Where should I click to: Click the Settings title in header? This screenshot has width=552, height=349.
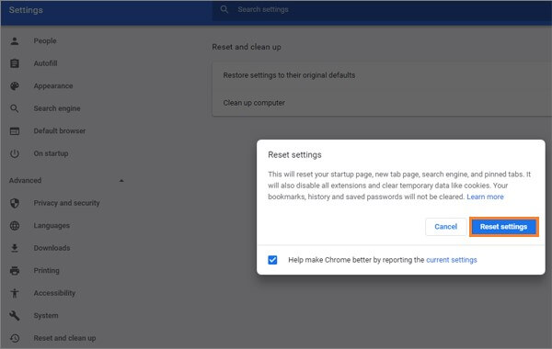pos(26,10)
